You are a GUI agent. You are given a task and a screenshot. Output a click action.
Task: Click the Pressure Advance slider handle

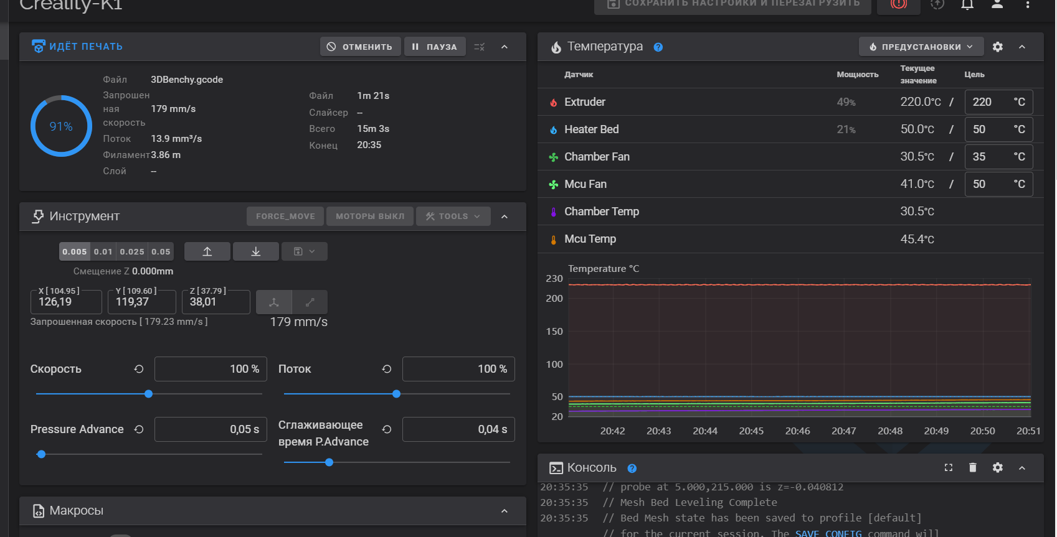coord(41,454)
